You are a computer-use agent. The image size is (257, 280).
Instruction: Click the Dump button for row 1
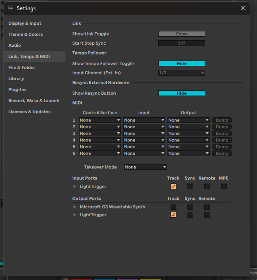(222, 120)
